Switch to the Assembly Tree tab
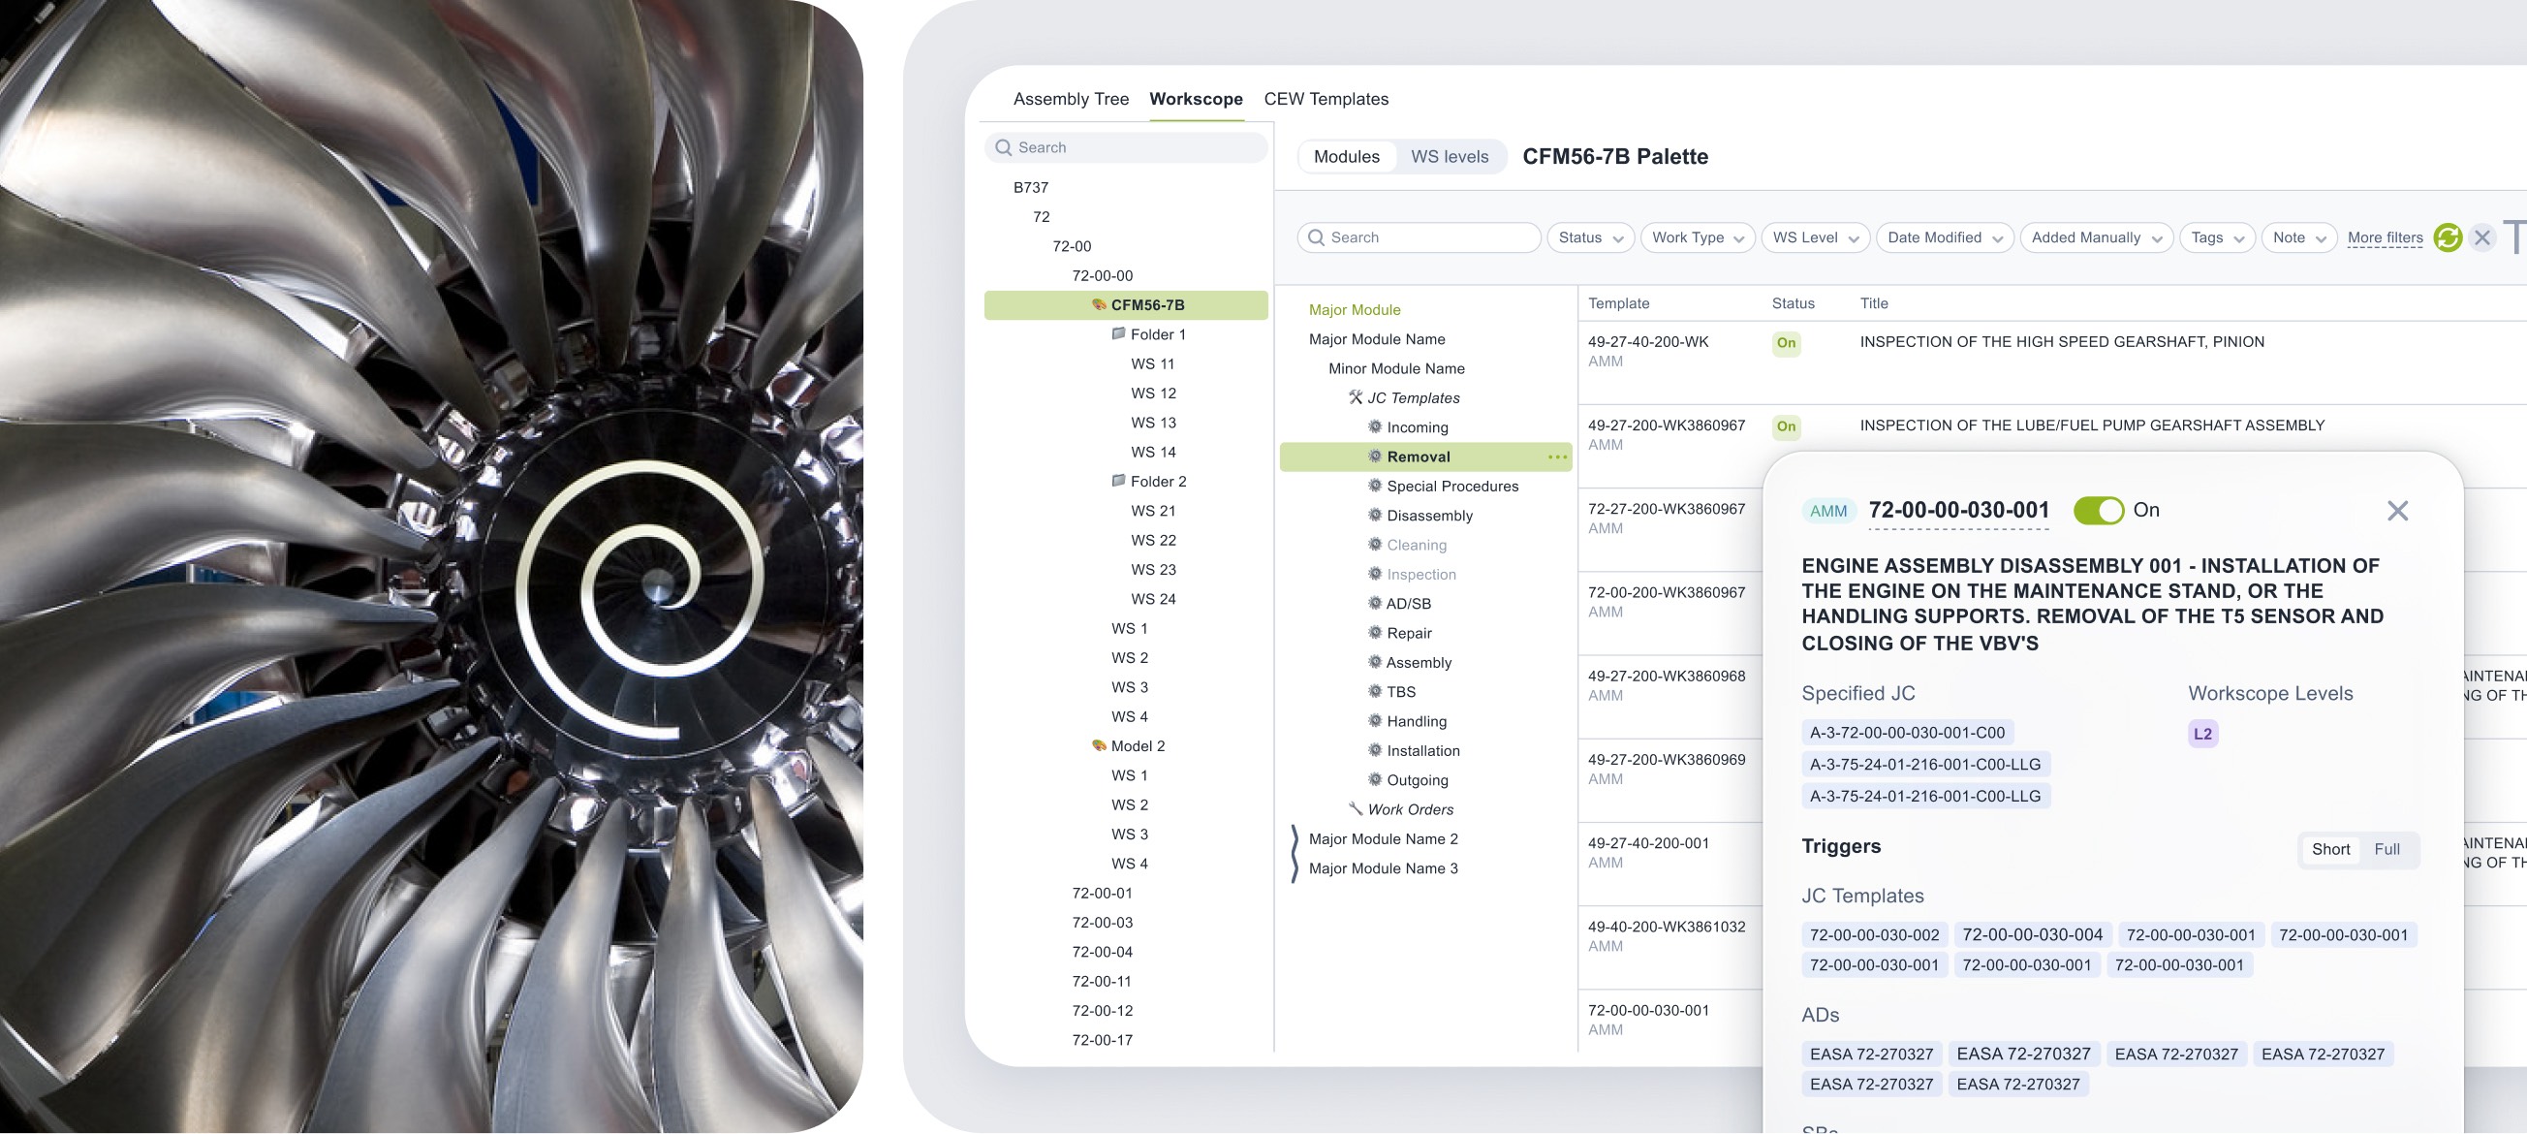This screenshot has height=1134, width=2527. click(x=1071, y=99)
